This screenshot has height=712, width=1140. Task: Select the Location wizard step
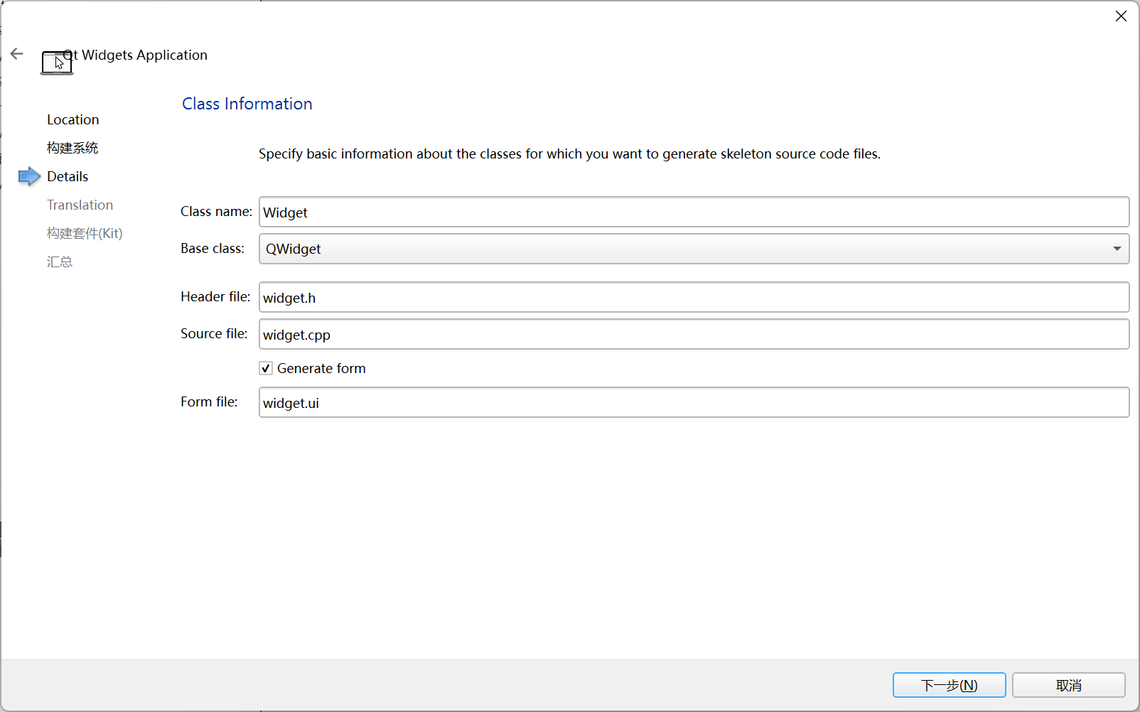click(x=72, y=119)
